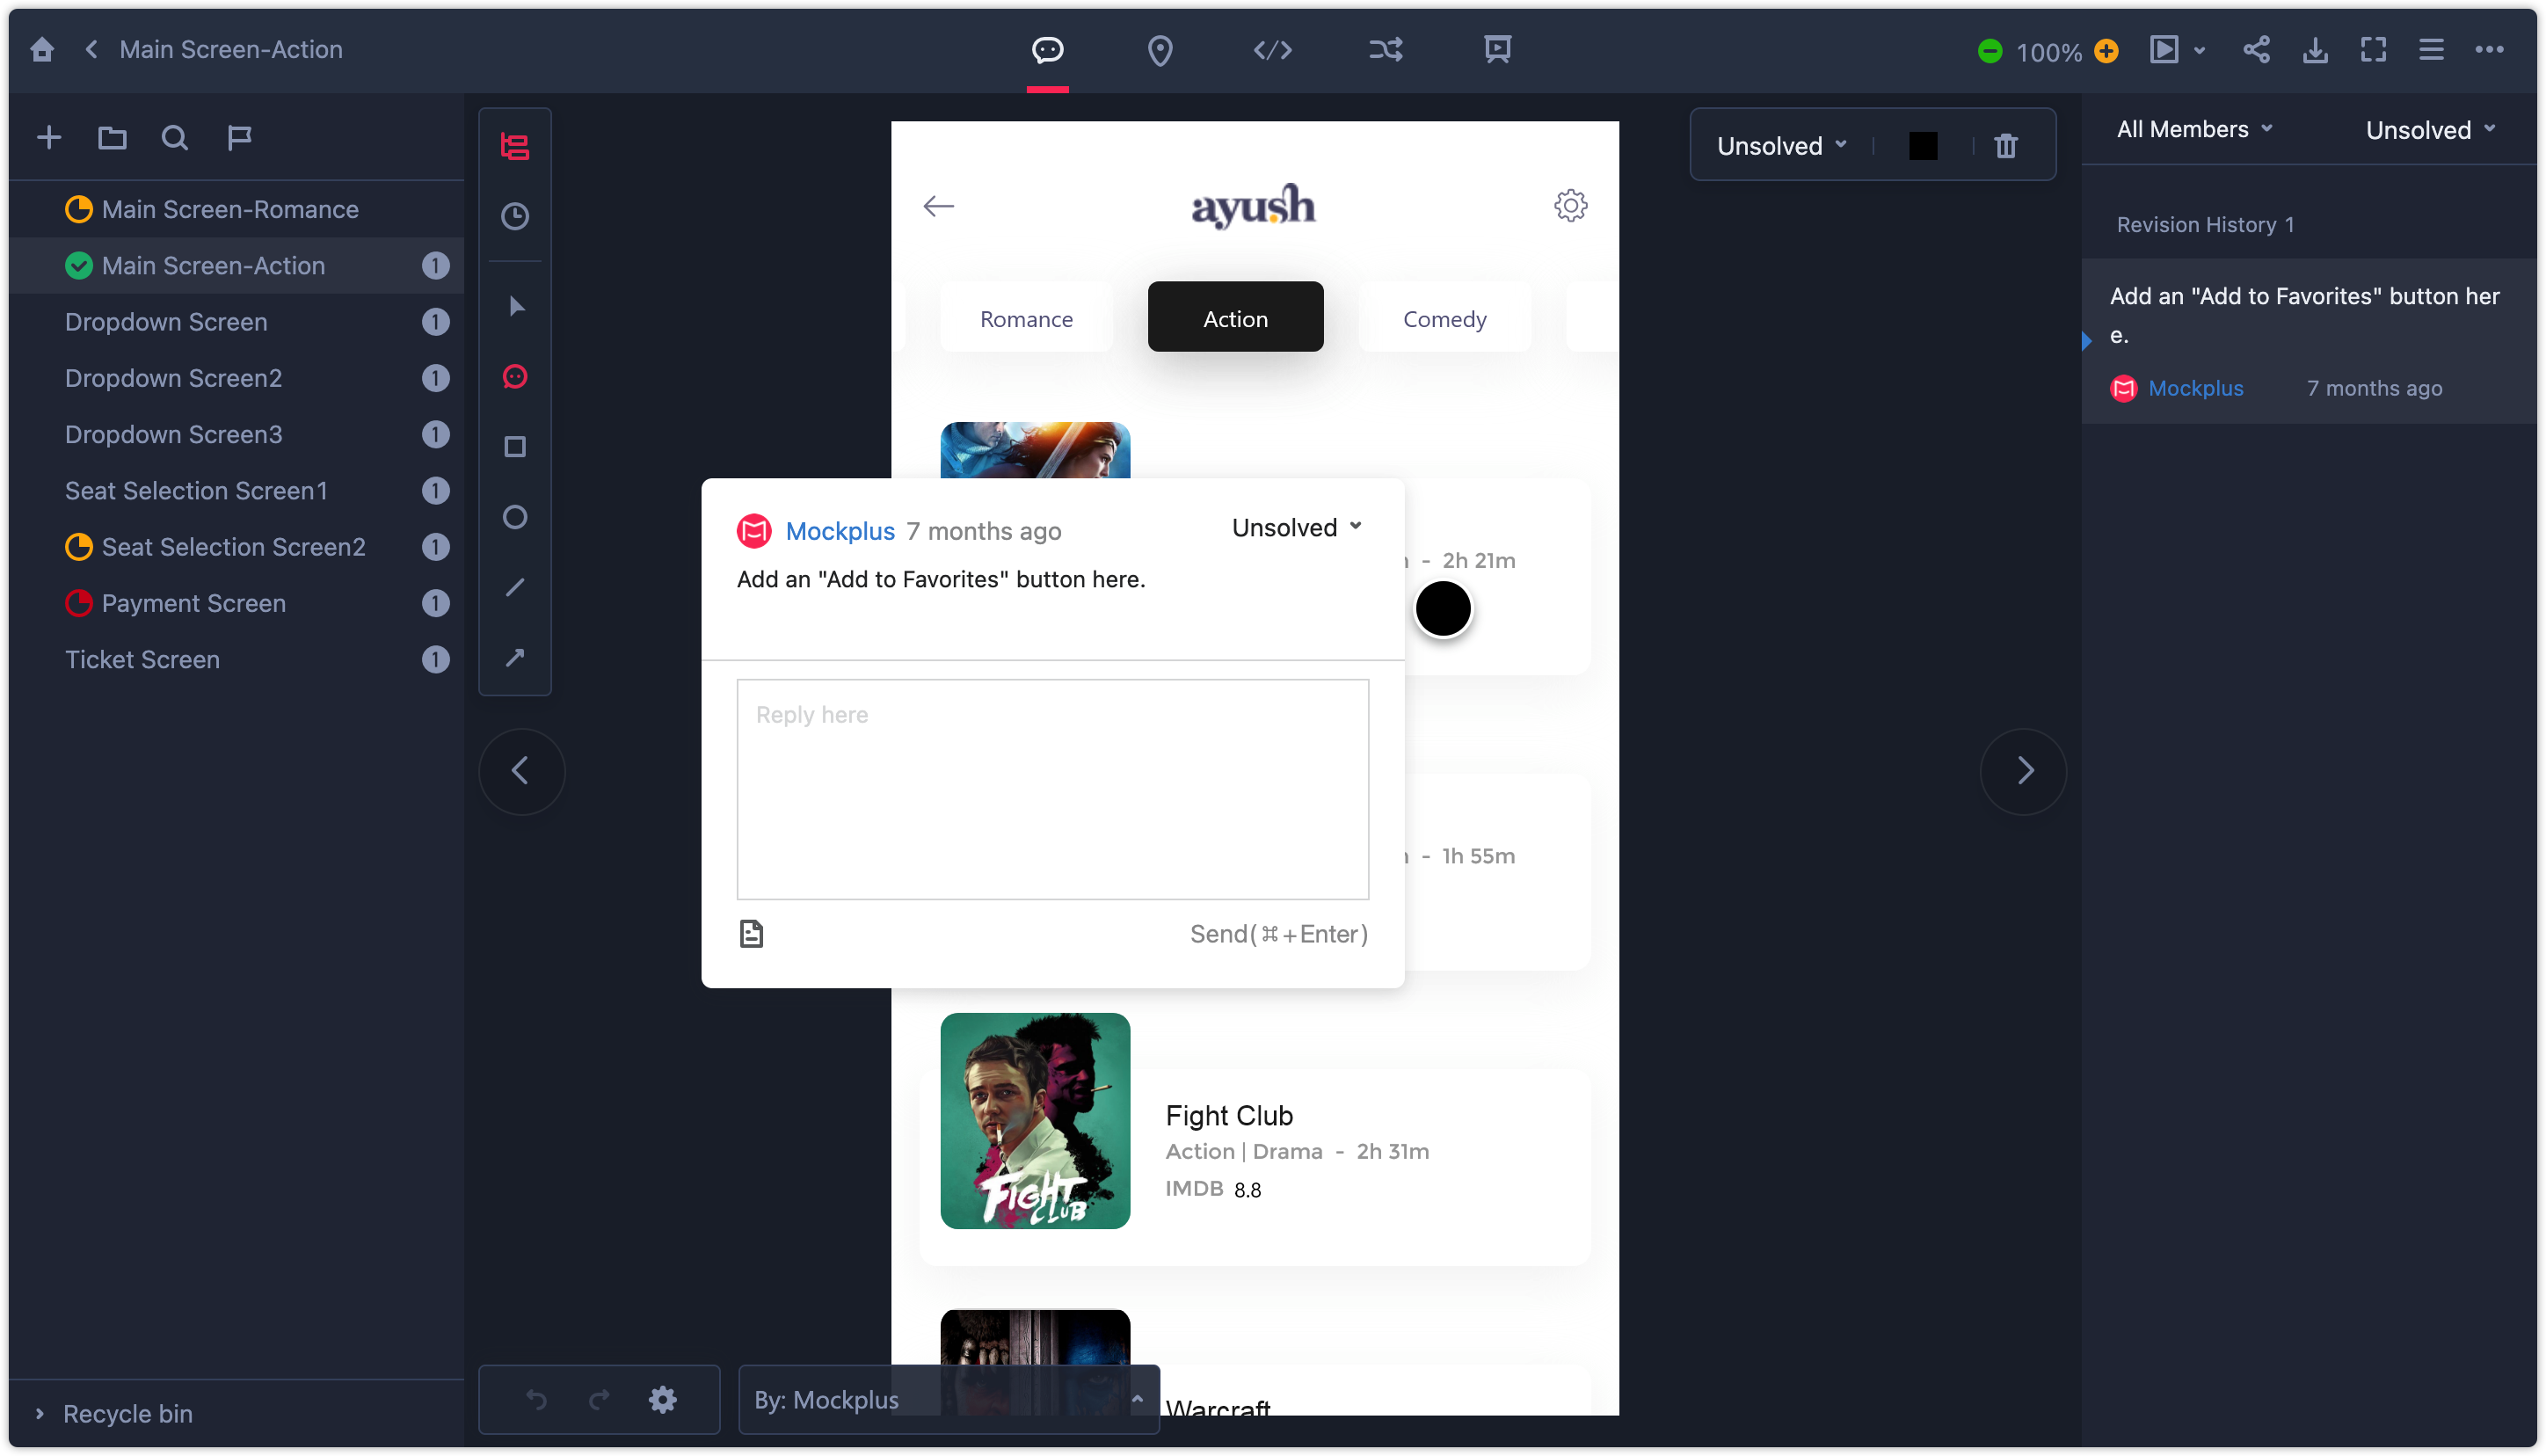Select Main Screen-Romance page
Viewport: 2546px width, 1456px height.
click(x=236, y=209)
